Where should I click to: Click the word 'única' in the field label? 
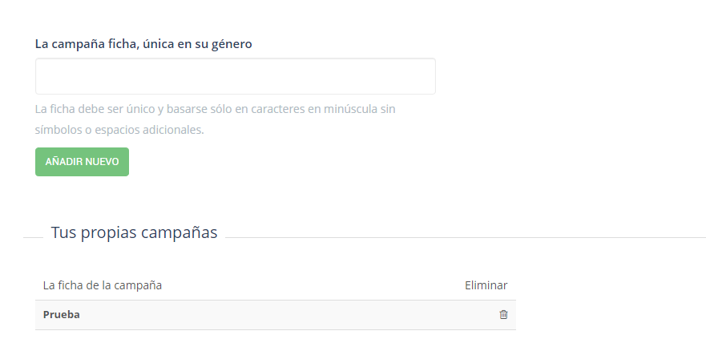point(158,44)
